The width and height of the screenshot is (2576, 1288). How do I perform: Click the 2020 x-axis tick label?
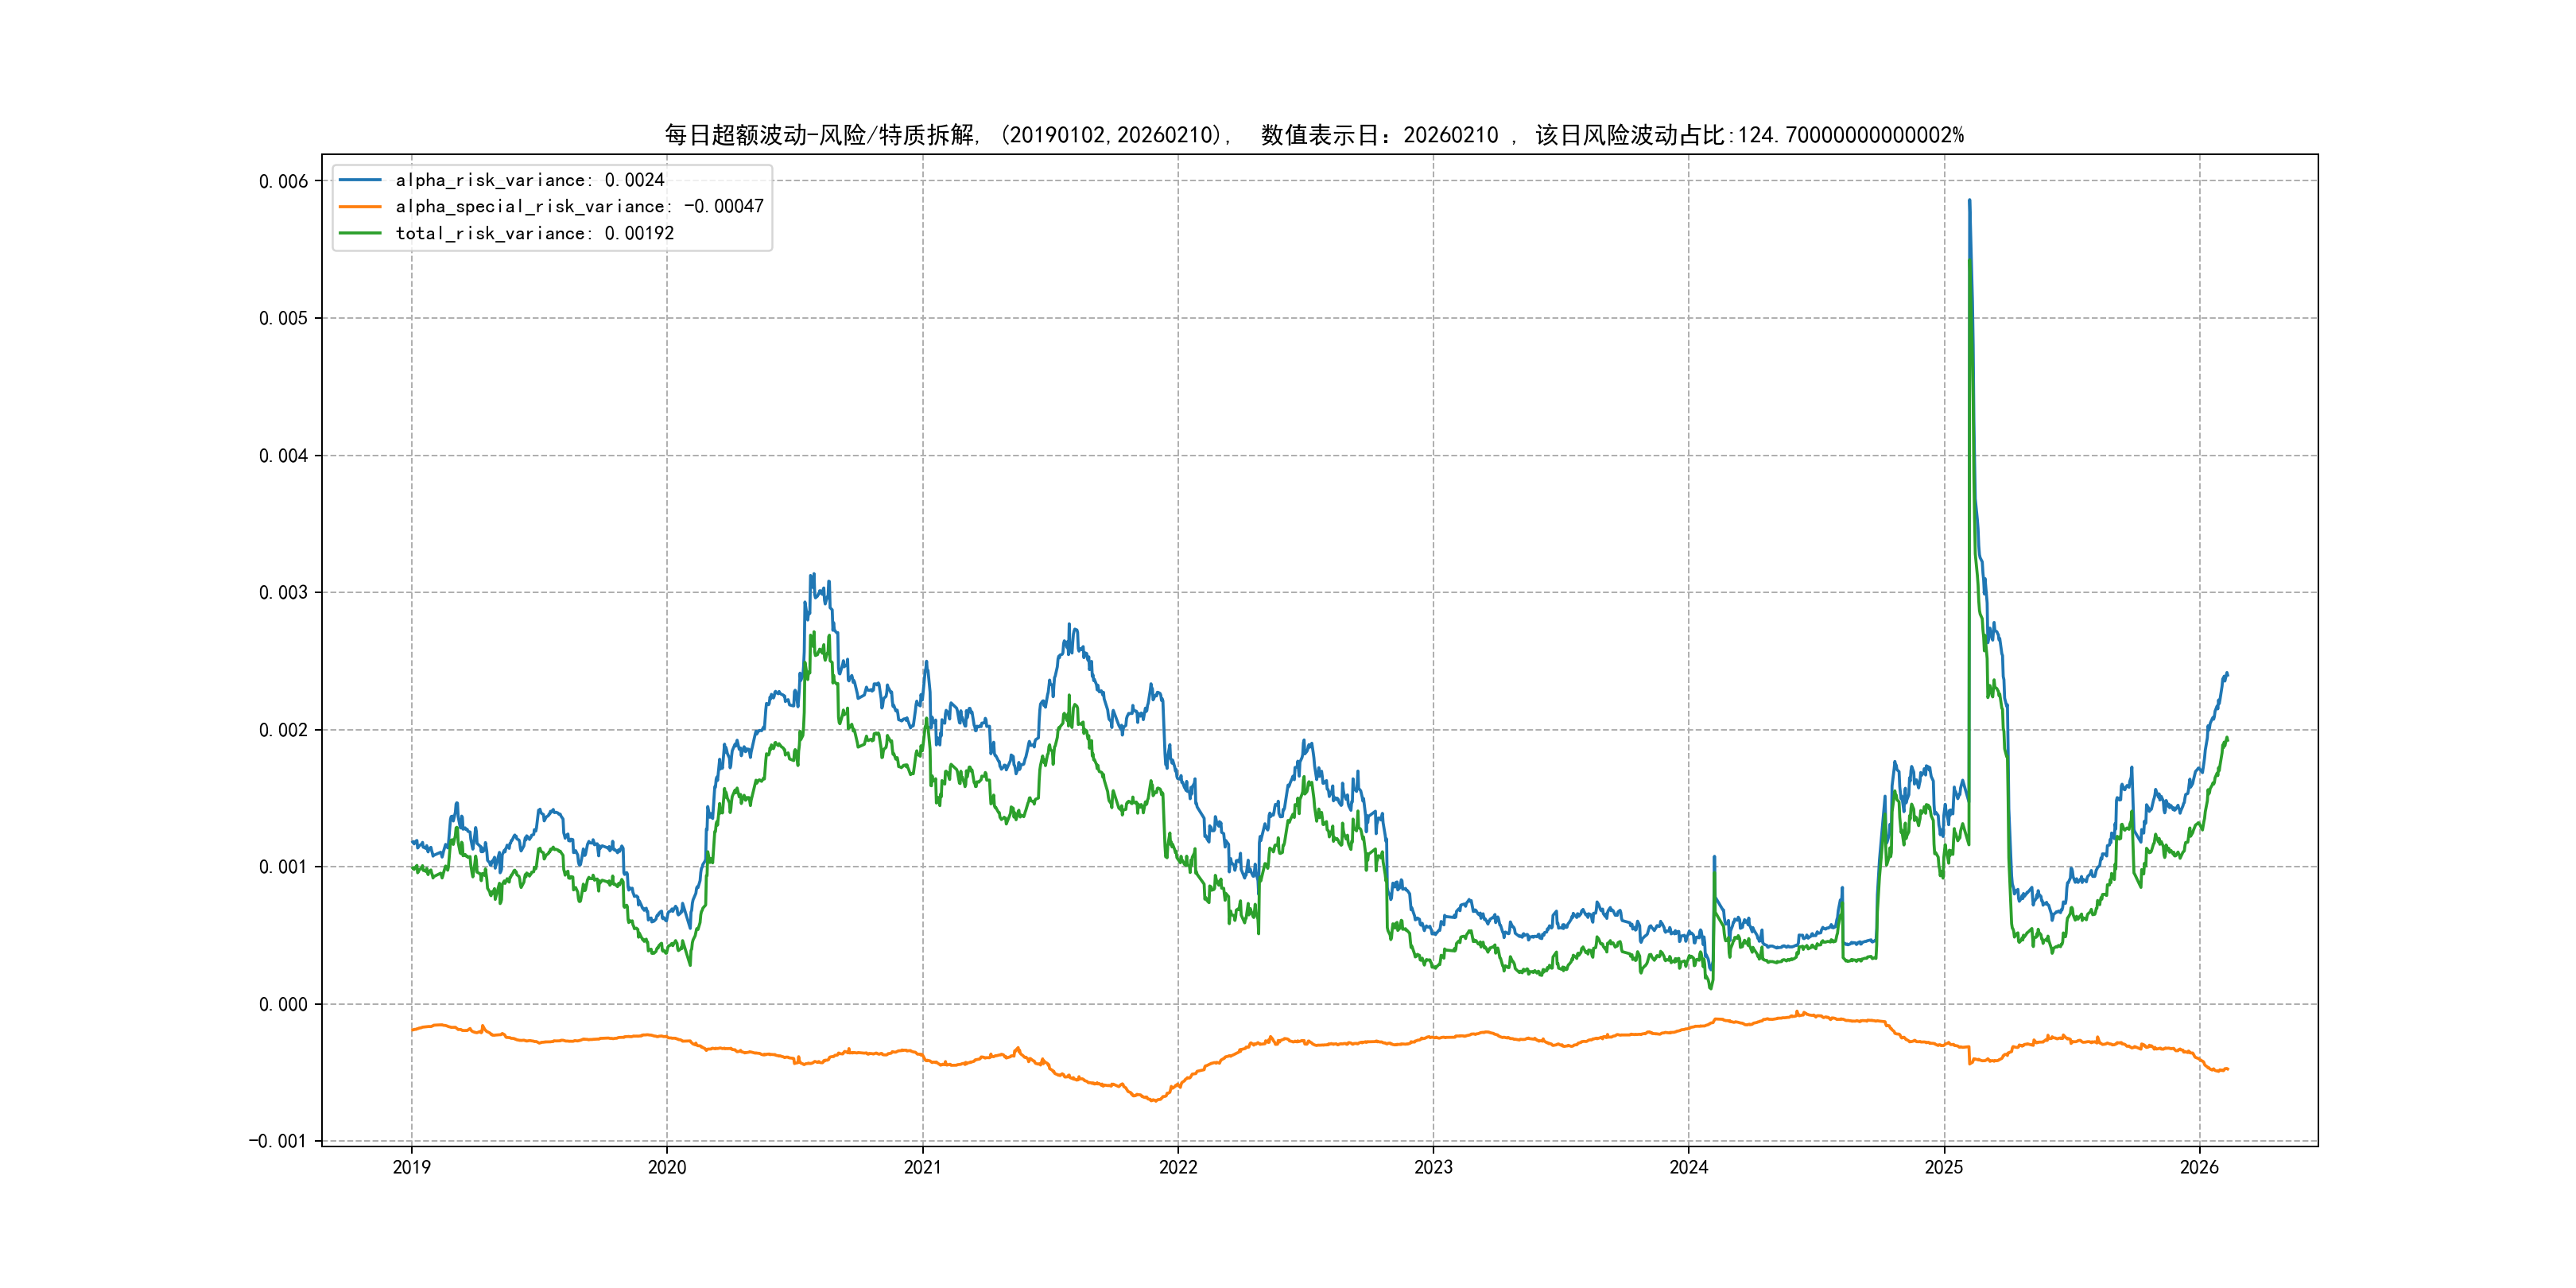pyautogui.click(x=667, y=1167)
